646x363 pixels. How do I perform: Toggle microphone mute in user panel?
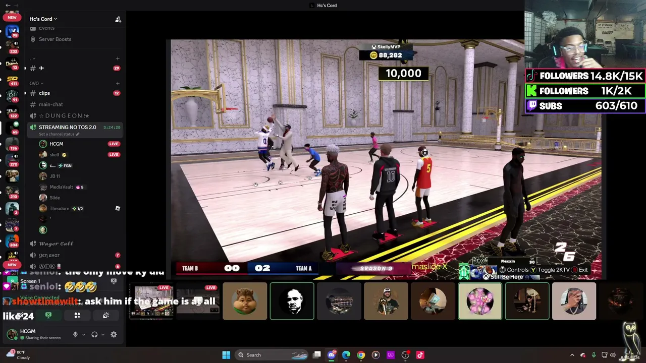(x=75, y=334)
